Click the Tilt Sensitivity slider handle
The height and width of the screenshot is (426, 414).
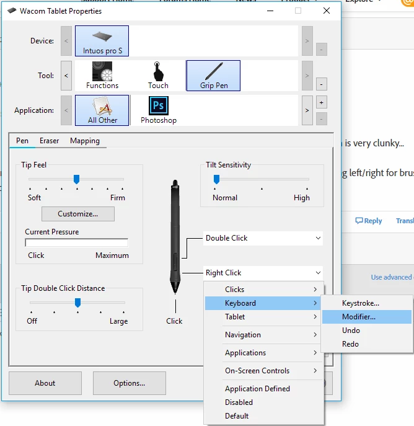[x=216, y=179]
